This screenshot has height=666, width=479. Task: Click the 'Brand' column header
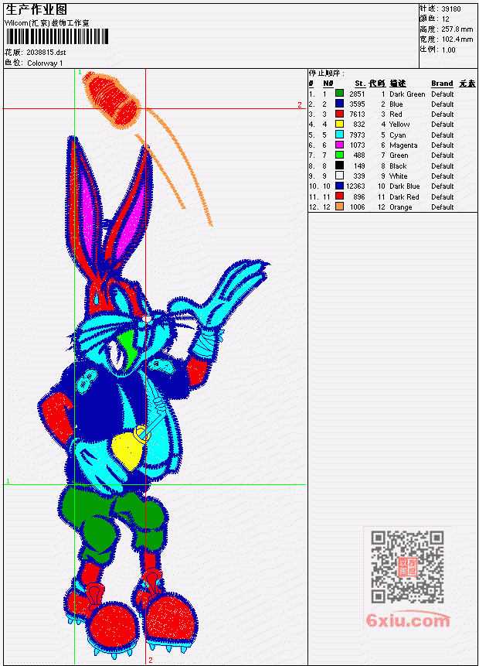click(442, 84)
